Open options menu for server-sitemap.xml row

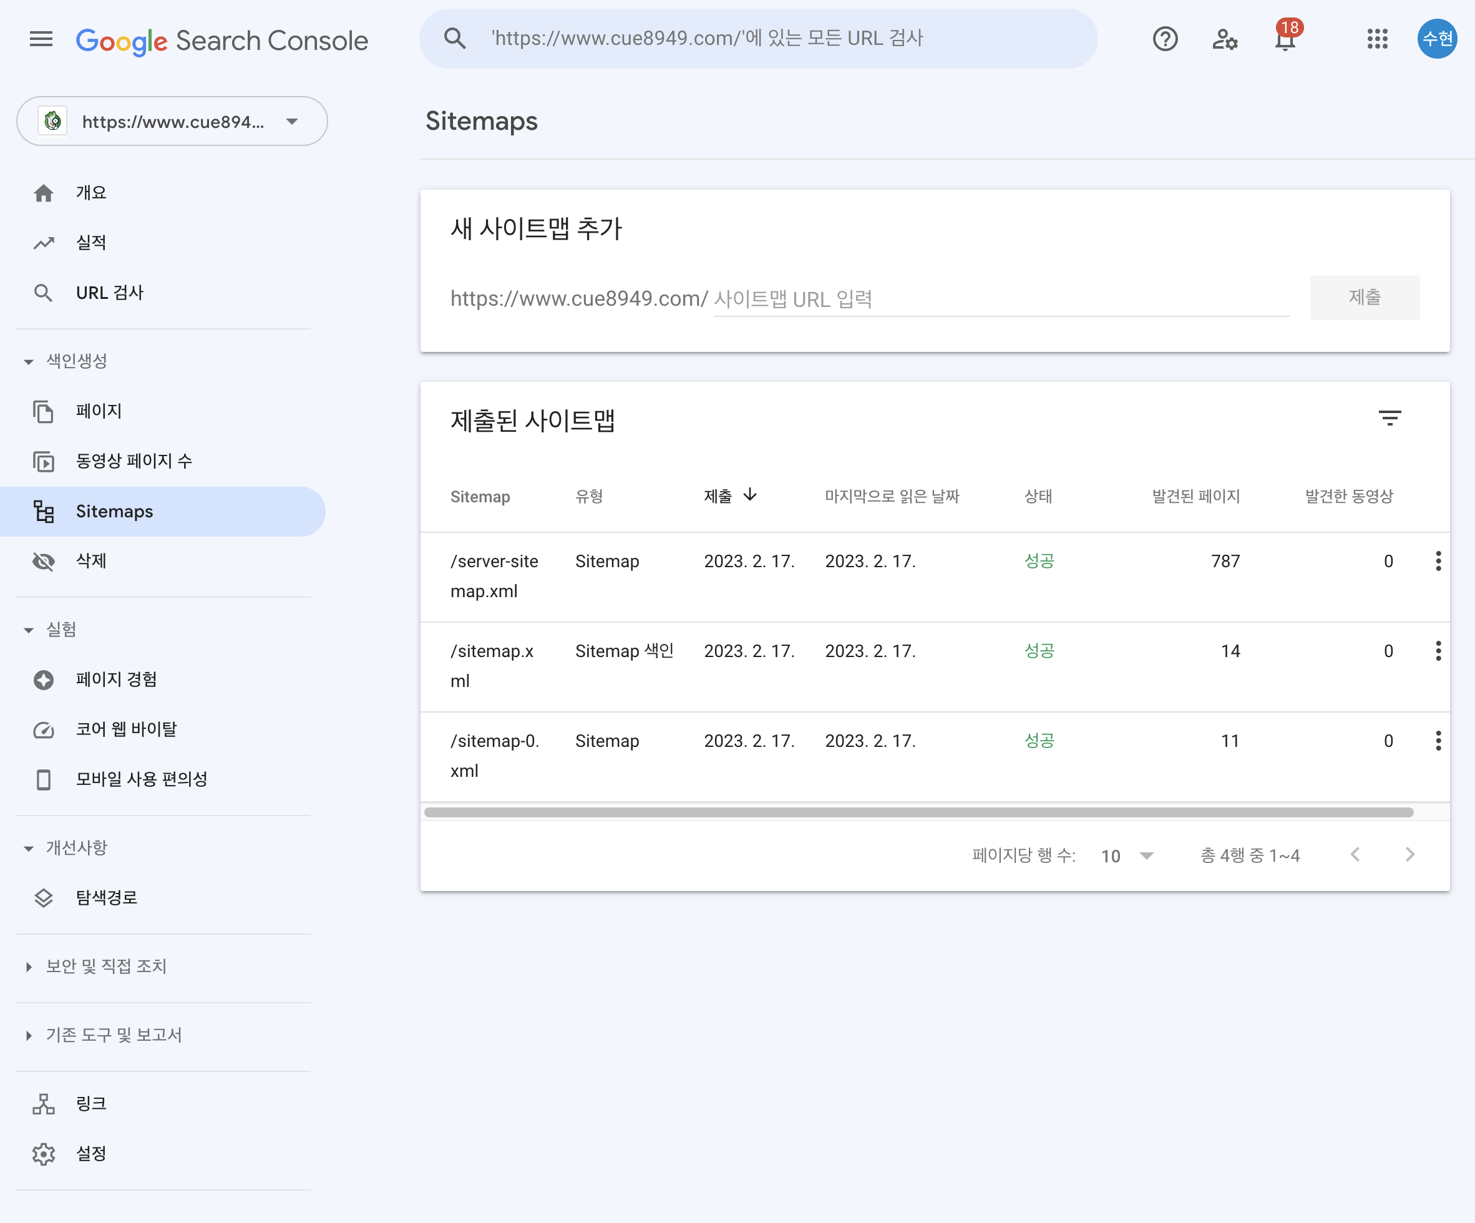point(1438,560)
